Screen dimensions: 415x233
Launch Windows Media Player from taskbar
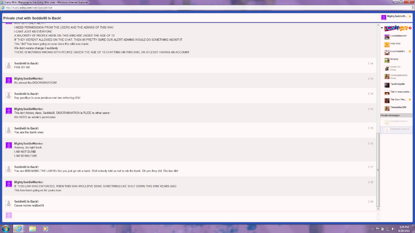(45, 228)
